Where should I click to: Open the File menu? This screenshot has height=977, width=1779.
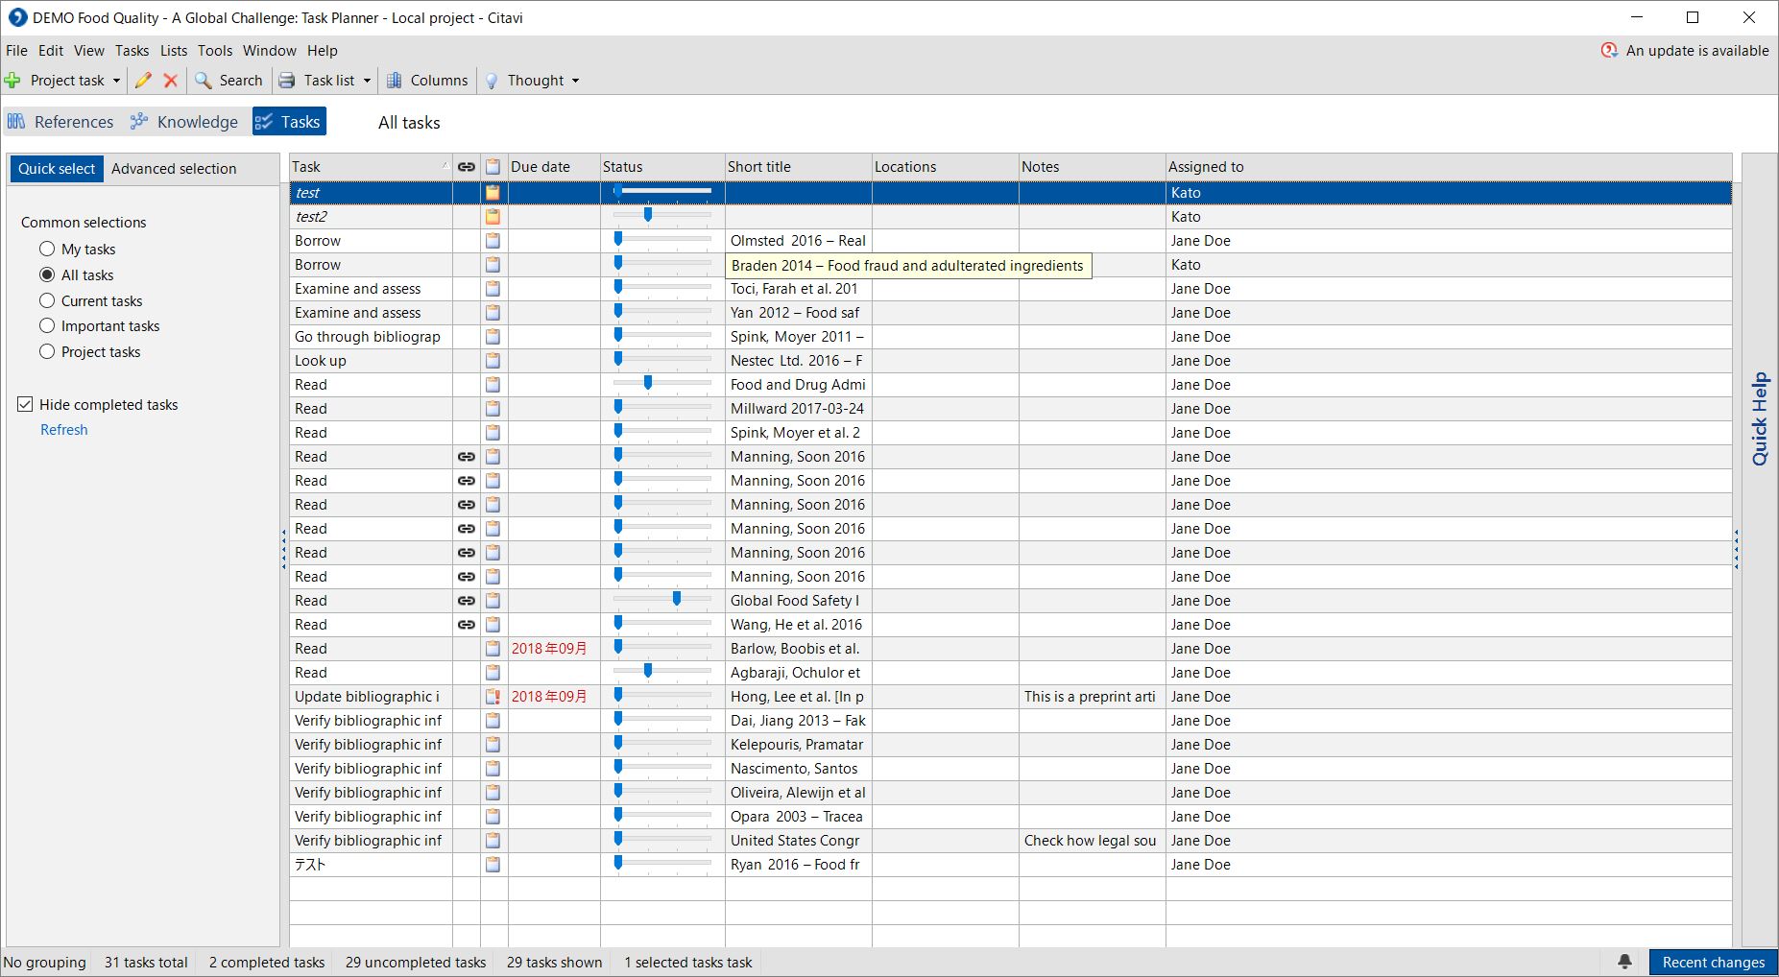[x=16, y=51]
